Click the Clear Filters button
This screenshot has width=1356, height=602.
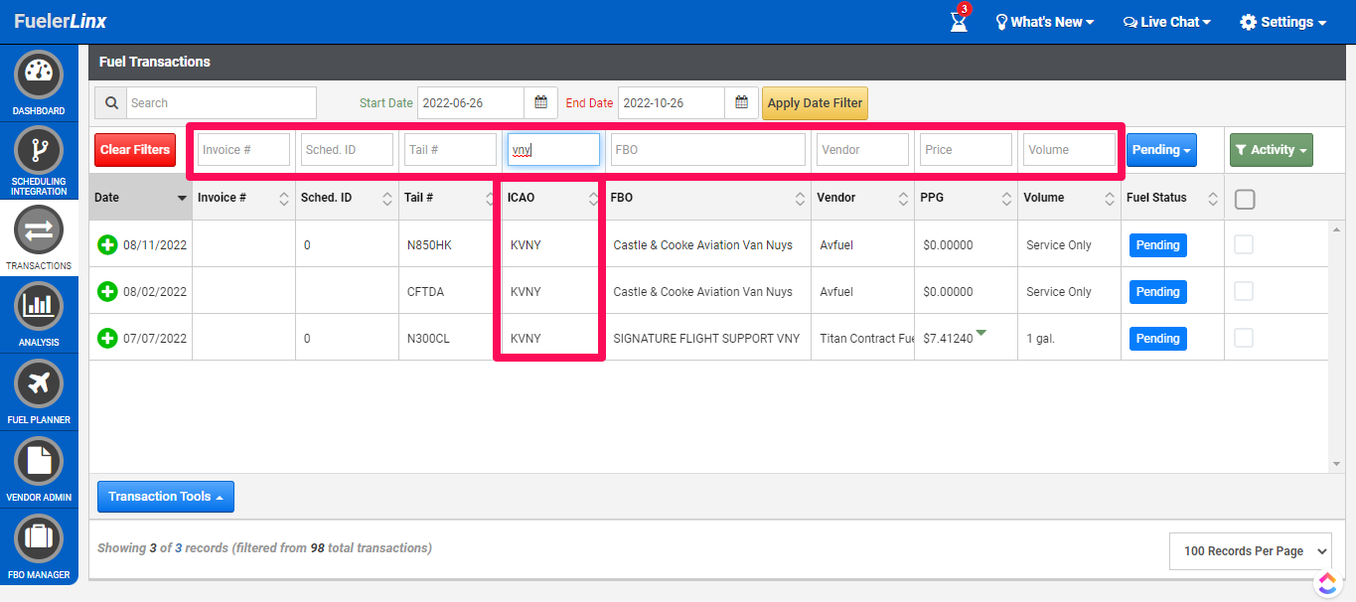click(x=135, y=150)
